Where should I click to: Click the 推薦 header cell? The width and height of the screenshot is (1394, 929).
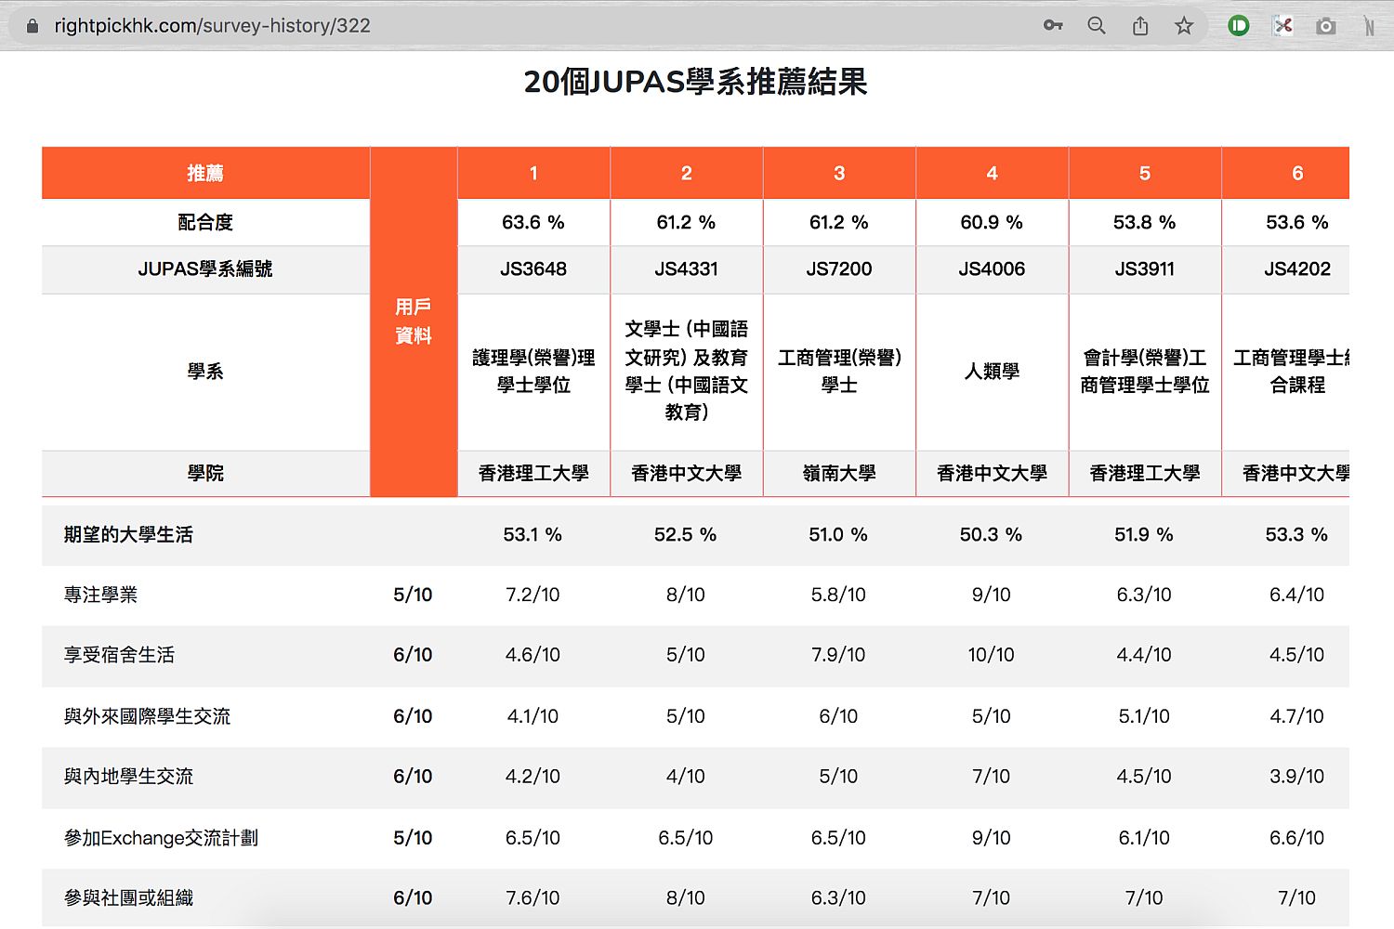[205, 173]
